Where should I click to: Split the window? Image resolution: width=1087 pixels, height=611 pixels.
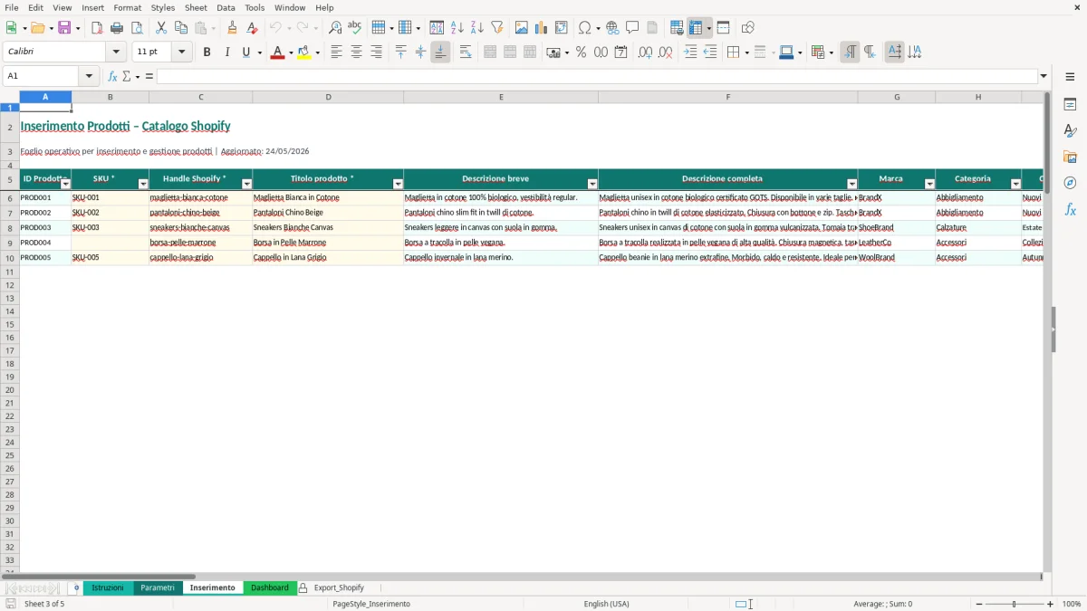click(723, 28)
